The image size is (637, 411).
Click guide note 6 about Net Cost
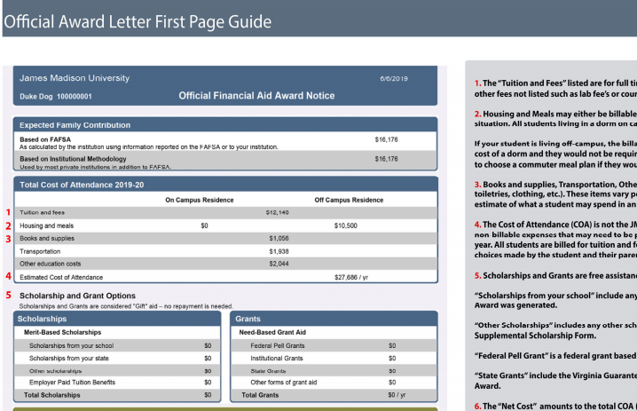point(555,407)
